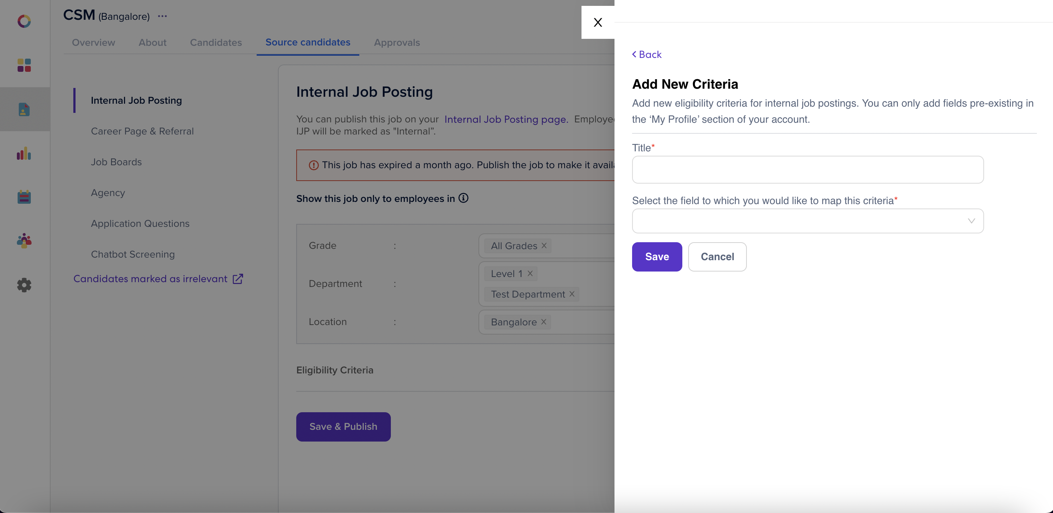Go back using the Back link
The image size is (1053, 513).
(x=647, y=54)
